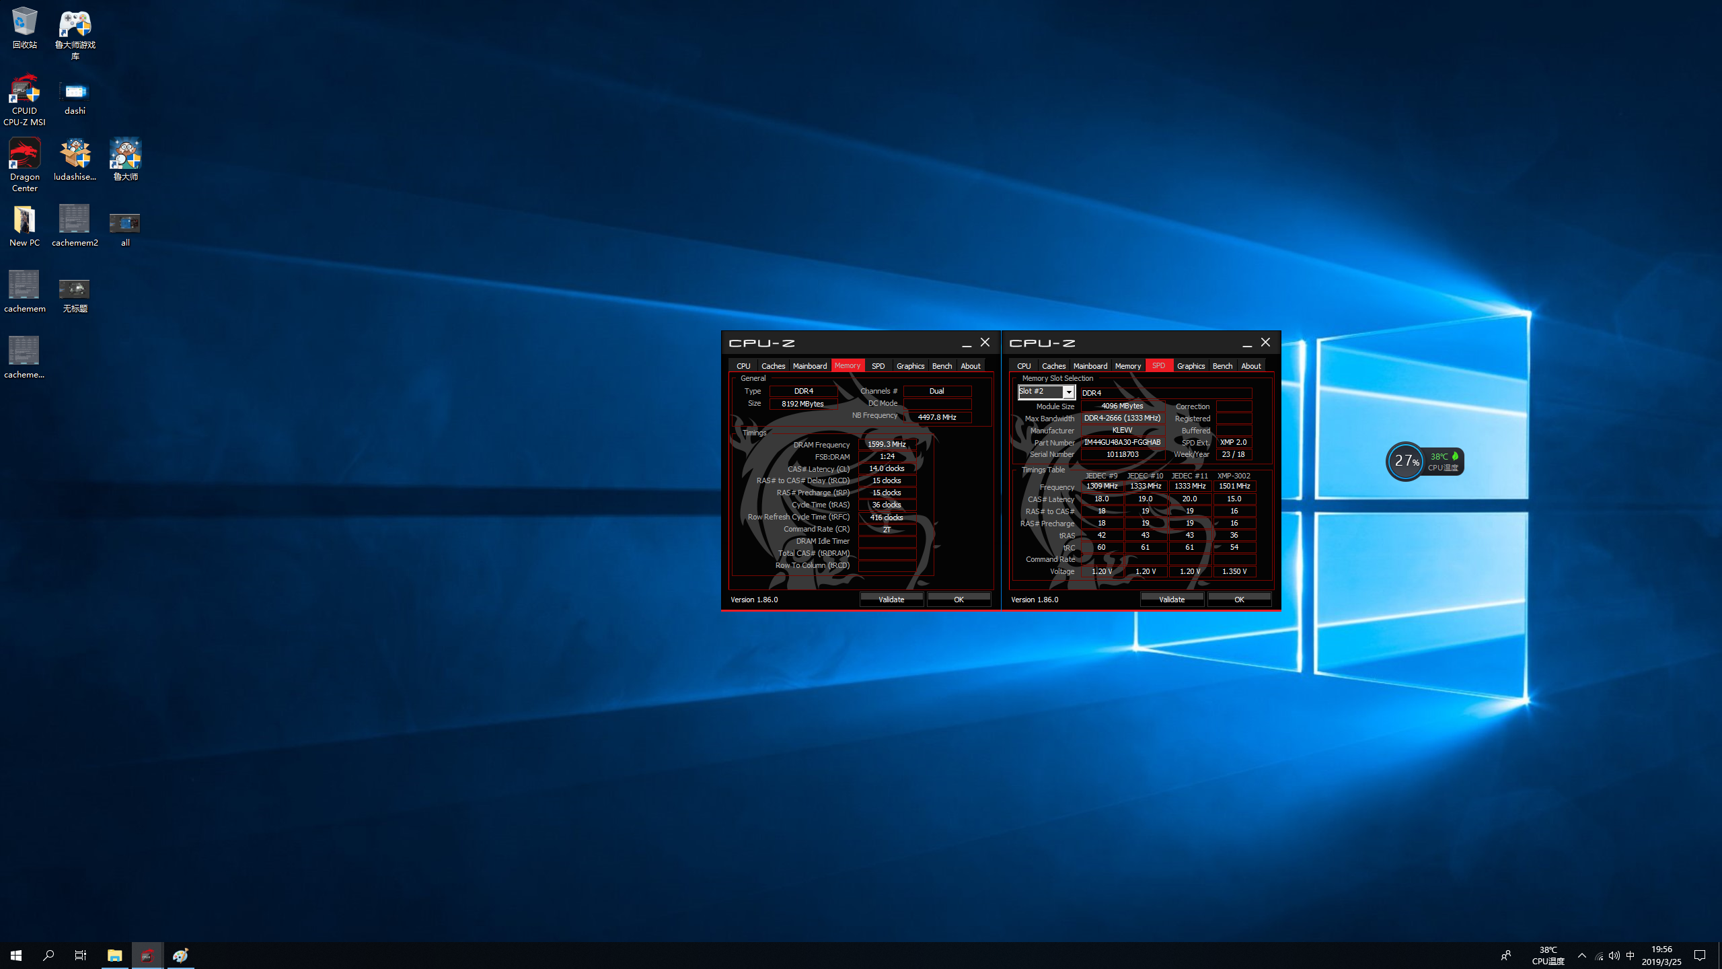
Task: Click Validate in the Memory window
Action: (x=891, y=599)
